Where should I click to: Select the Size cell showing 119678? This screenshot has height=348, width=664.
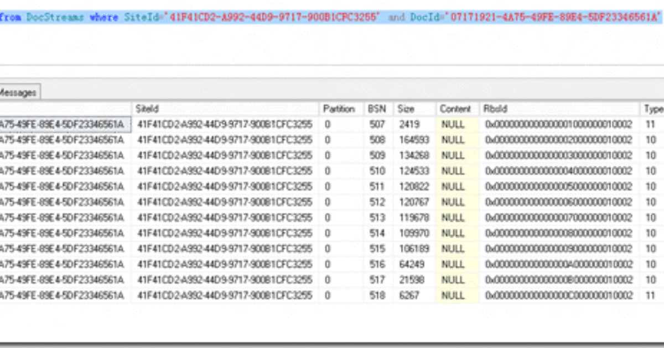click(414, 218)
